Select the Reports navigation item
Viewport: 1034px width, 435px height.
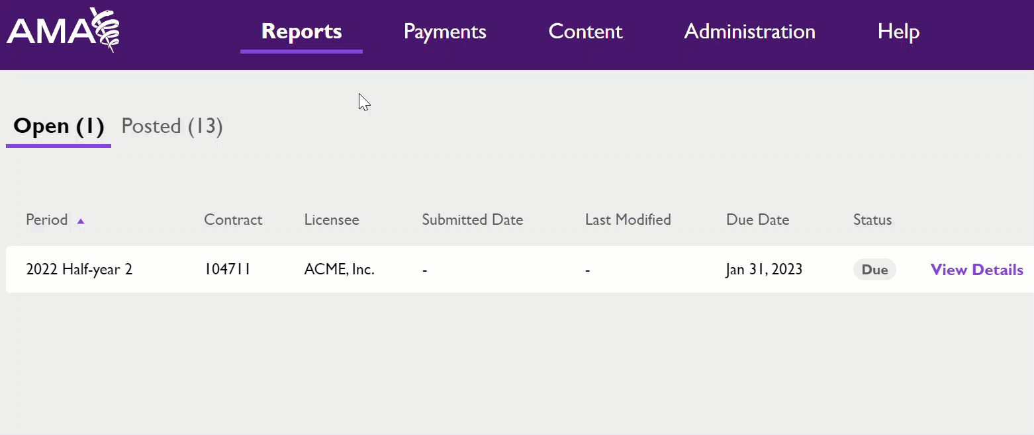tap(301, 31)
